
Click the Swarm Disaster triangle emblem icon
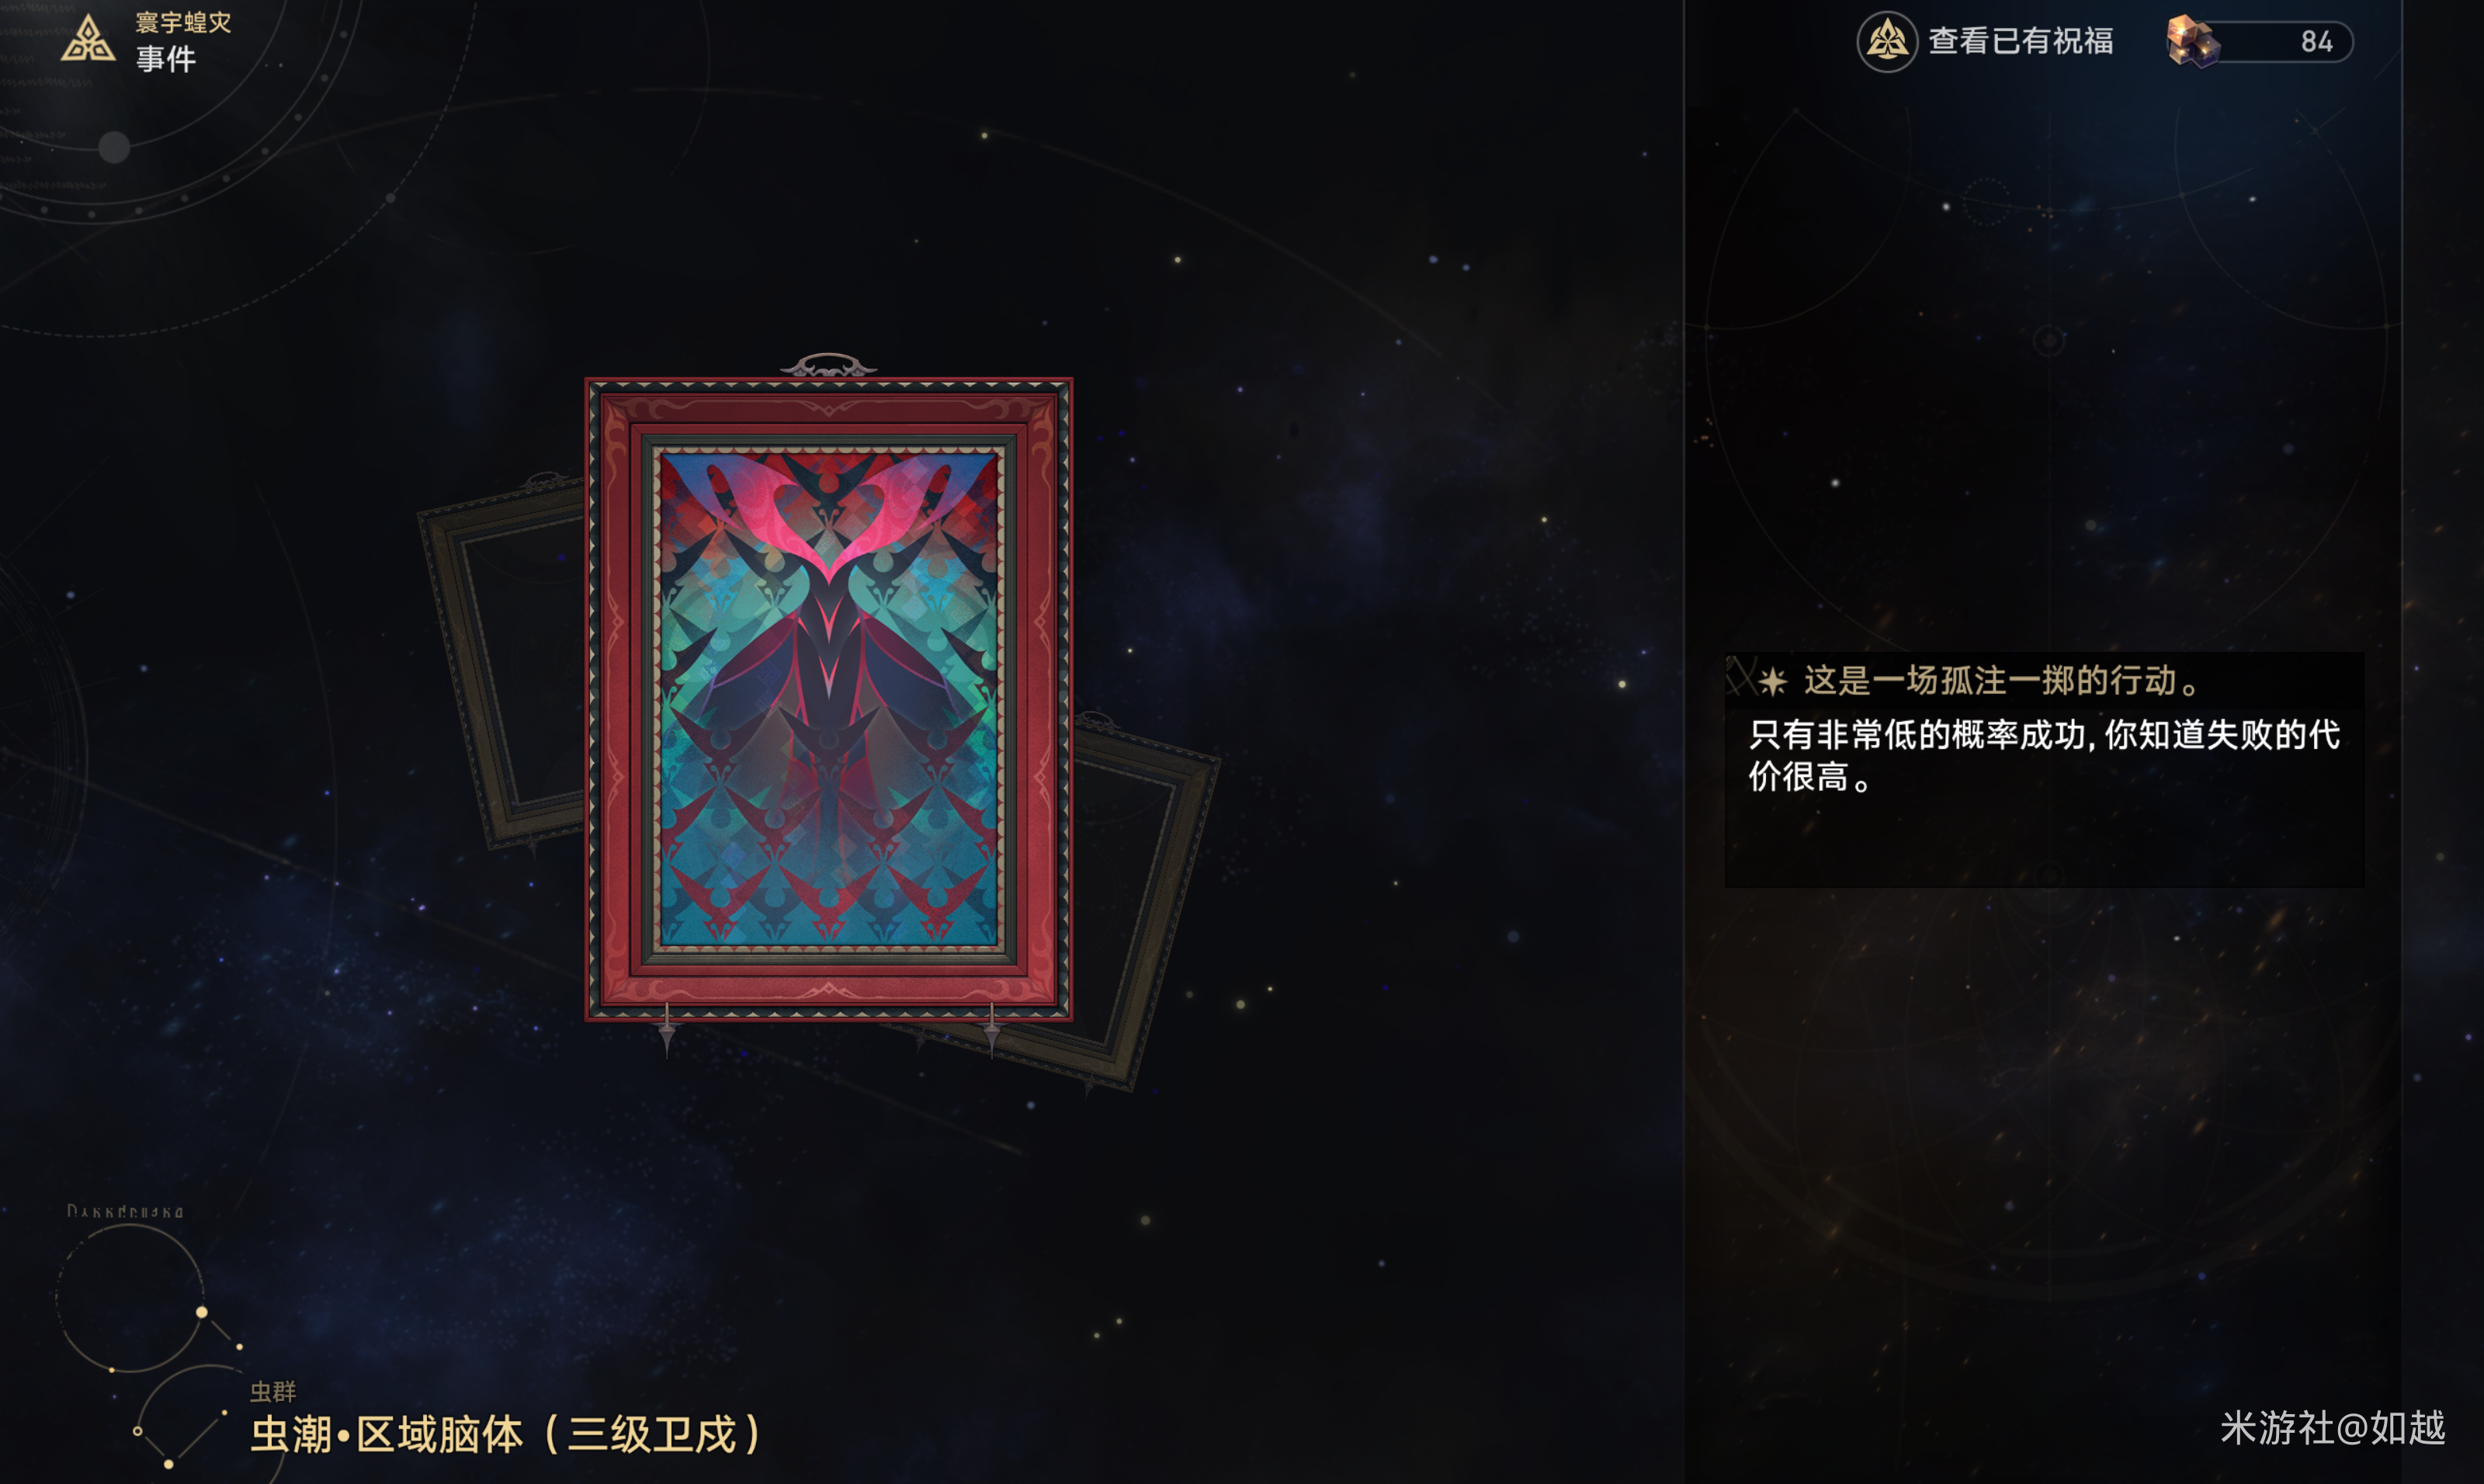coord(88,40)
